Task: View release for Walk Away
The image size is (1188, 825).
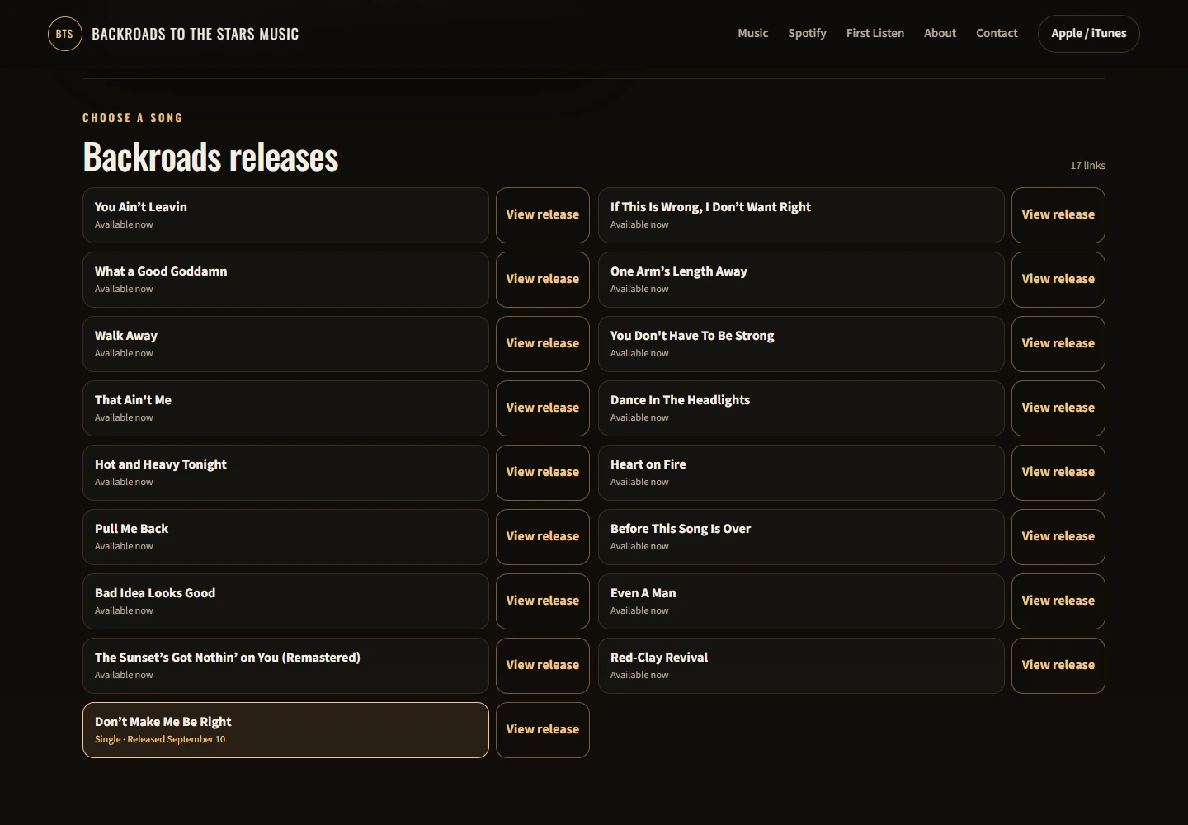Action: [x=543, y=344]
